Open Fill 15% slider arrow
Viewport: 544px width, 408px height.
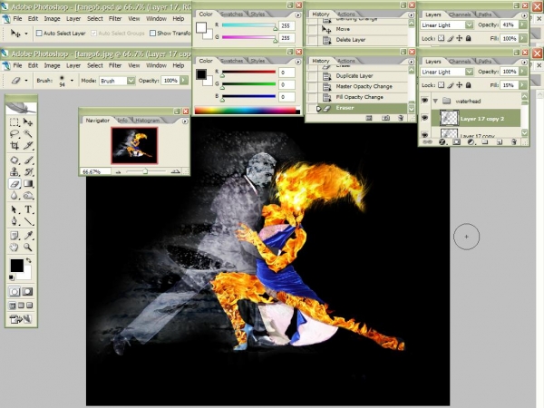[523, 85]
